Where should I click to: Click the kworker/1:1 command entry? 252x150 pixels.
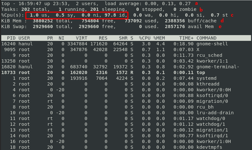pos(212,61)
